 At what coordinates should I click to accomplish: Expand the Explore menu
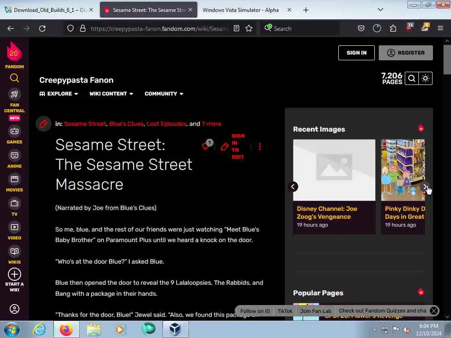click(x=59, y=94)
